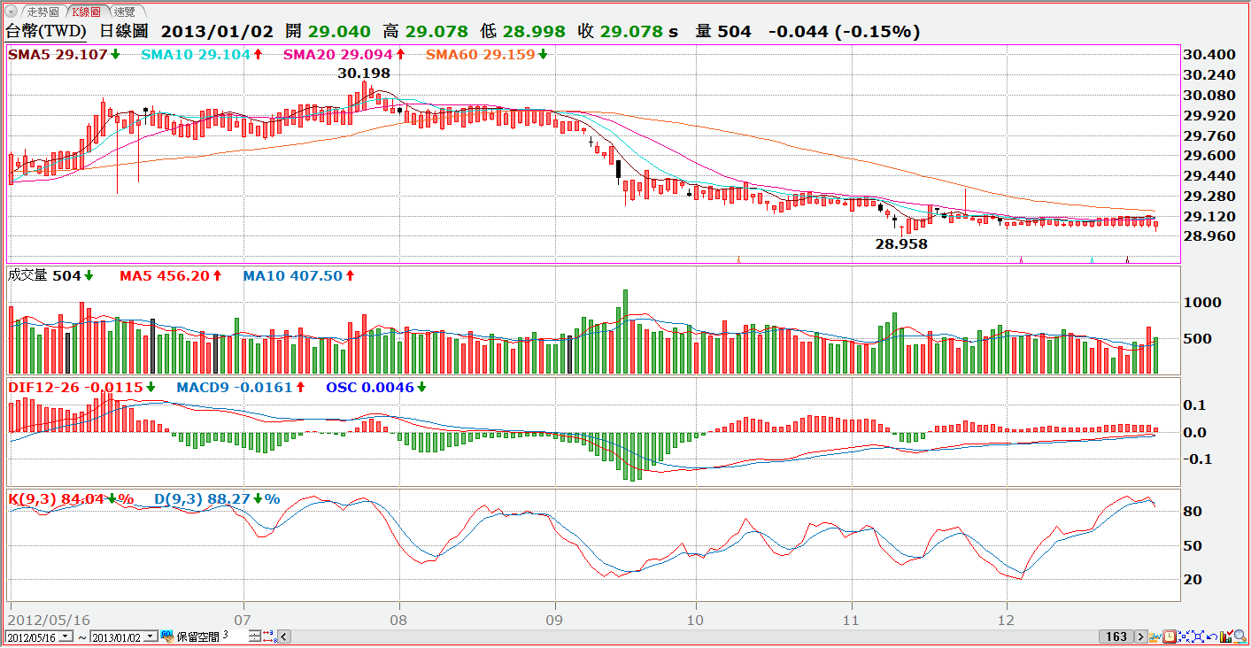Click the 2013/01/02 date in header
The image size is (1251, 648).
218,31
